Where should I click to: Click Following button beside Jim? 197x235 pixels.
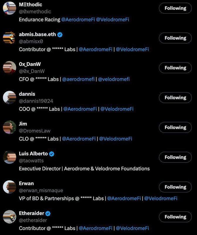pos(175,127)
